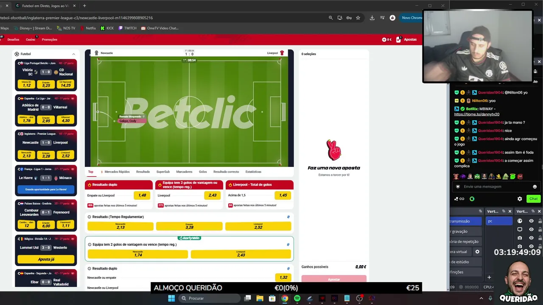The height and width of the screenshot is (305, 543).
Task: Pick Newcastle ou empate odds 1,32
Action: (x=283, y=277)
